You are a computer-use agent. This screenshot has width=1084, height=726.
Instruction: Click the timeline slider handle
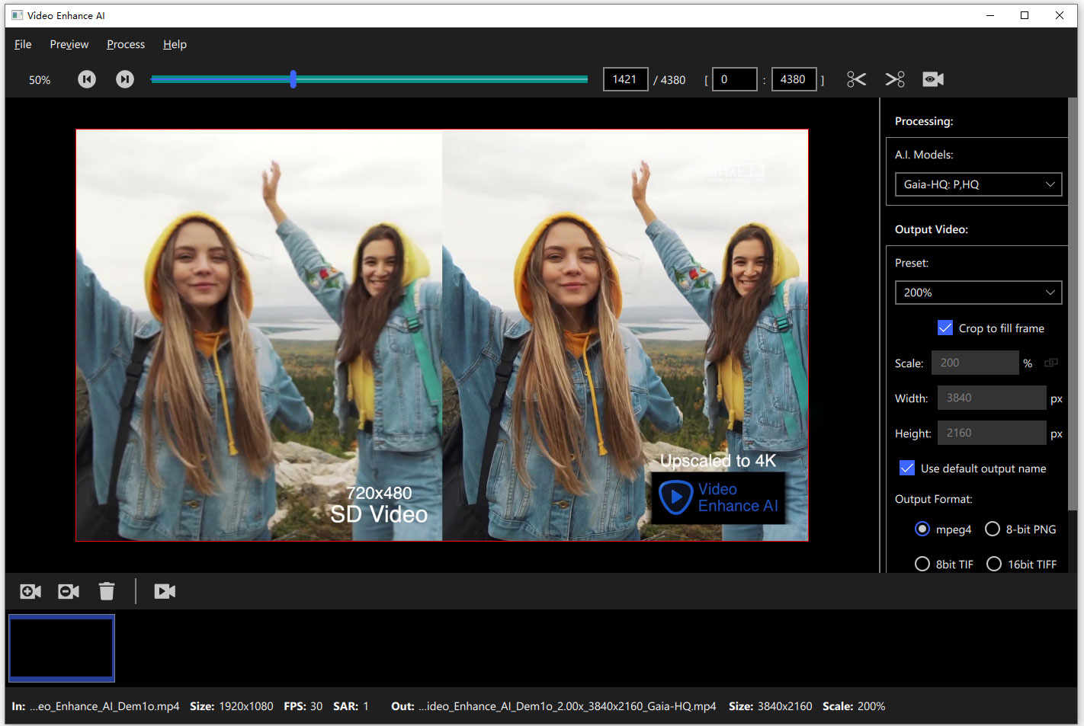293,79
